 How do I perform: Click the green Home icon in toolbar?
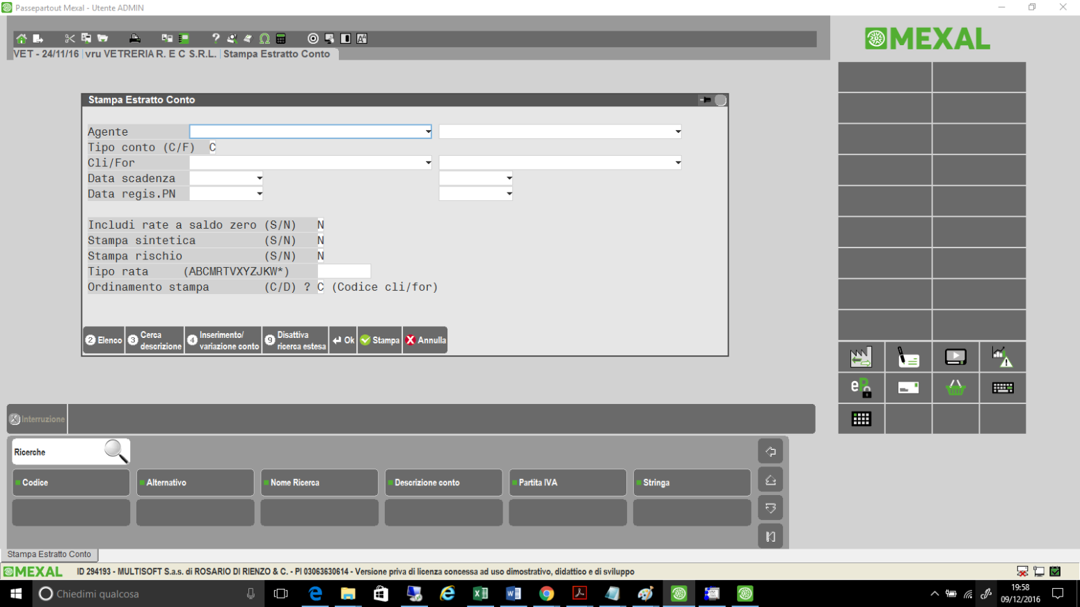coord(22,39)
